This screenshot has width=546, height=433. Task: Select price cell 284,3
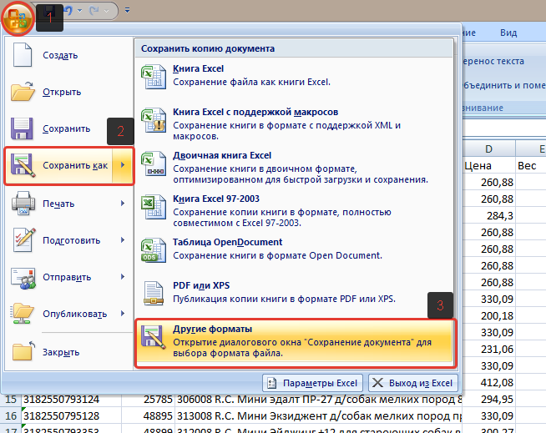click(489, 216)
